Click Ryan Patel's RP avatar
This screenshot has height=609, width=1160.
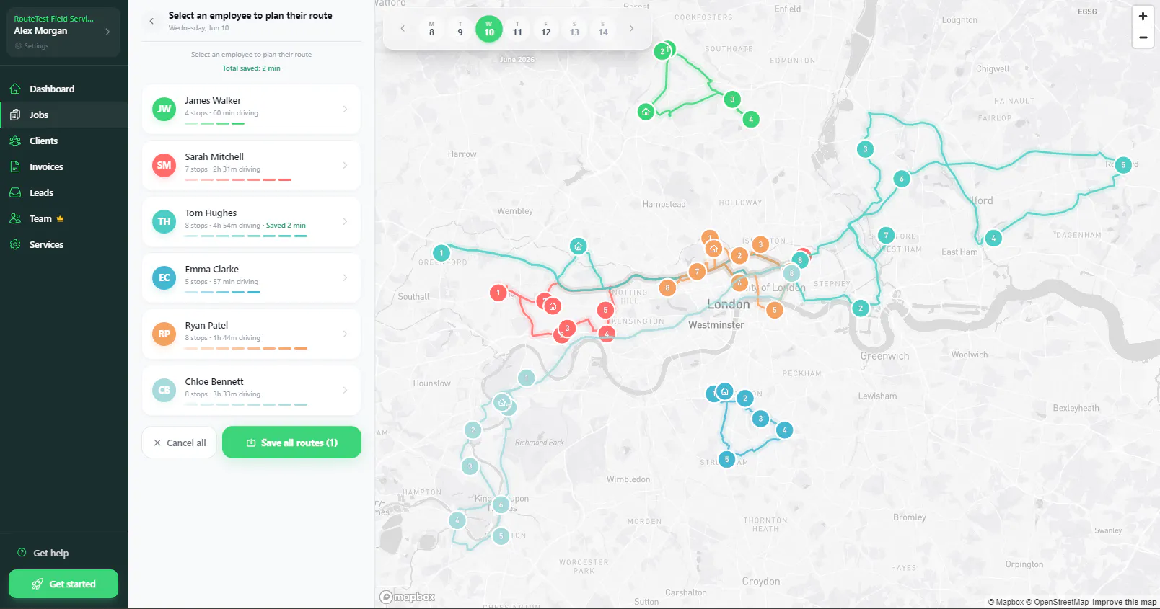tap(164, 334)
